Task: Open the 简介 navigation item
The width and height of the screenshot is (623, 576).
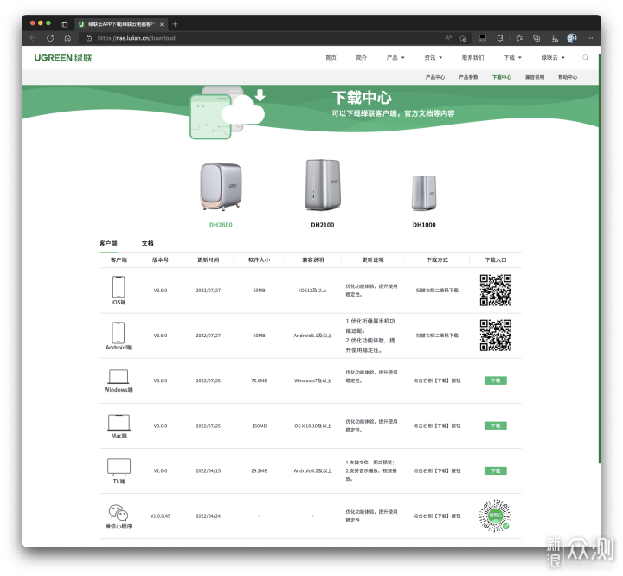Action: (361, 58)
